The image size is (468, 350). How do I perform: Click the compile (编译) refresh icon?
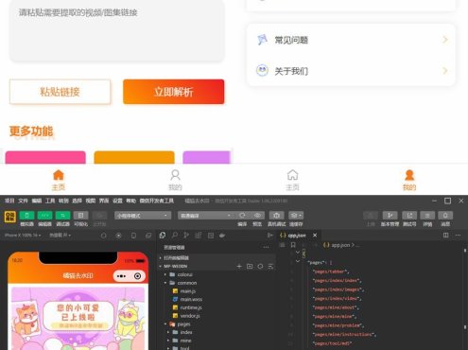[242, 216]
